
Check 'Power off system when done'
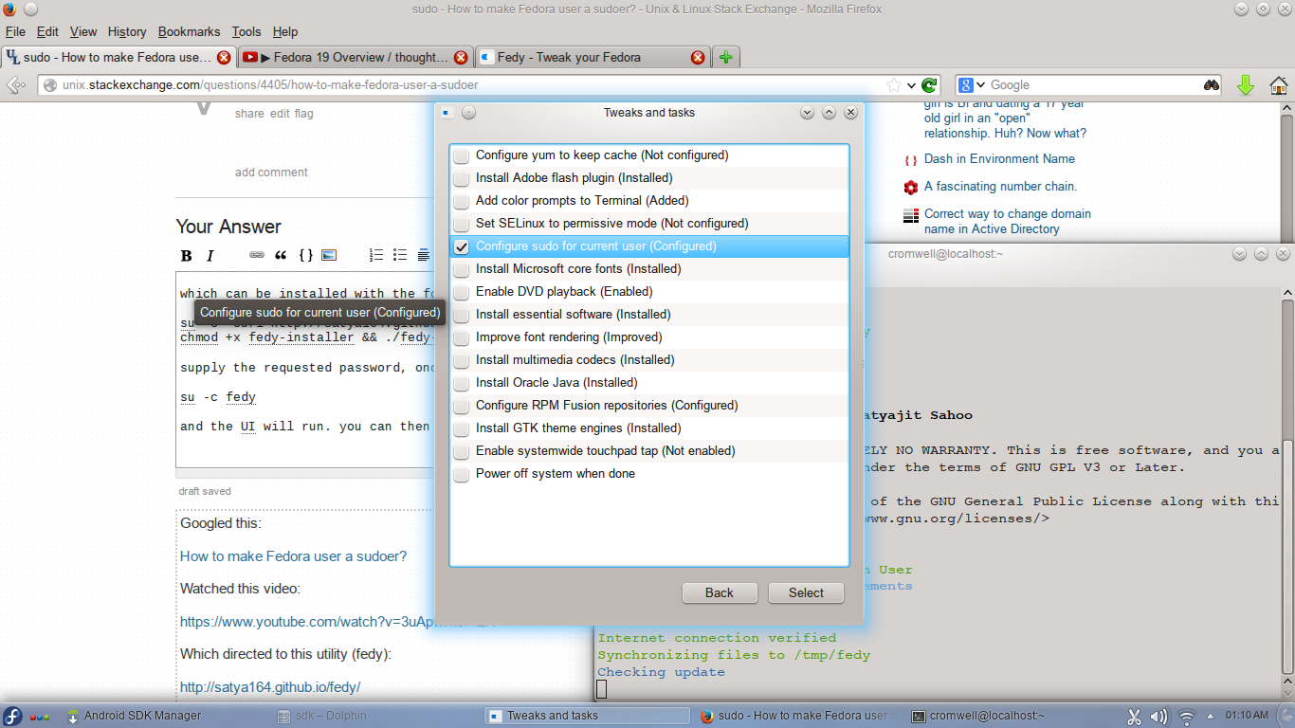461,474
